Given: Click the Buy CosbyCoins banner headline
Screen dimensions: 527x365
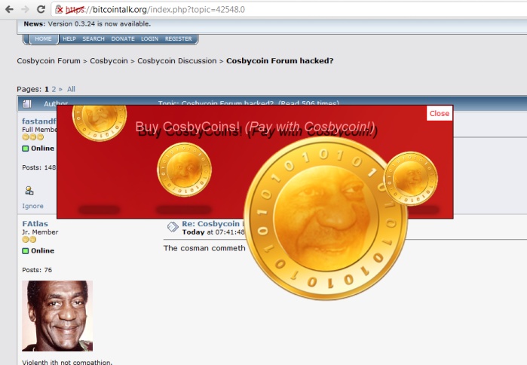Looking at the screenshot, I should coord(255,127).
